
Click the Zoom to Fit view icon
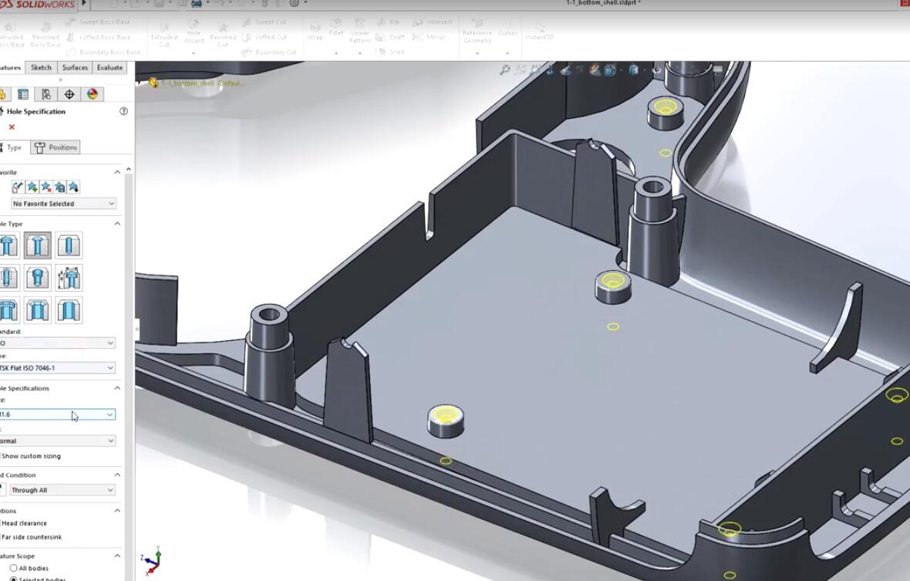tap(505, 69)
